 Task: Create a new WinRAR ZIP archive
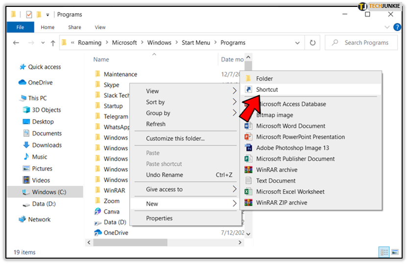(x=311, y=202)
